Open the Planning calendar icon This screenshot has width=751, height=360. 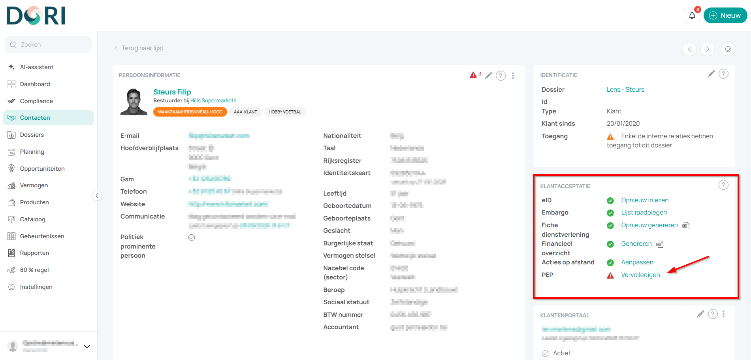11,152
